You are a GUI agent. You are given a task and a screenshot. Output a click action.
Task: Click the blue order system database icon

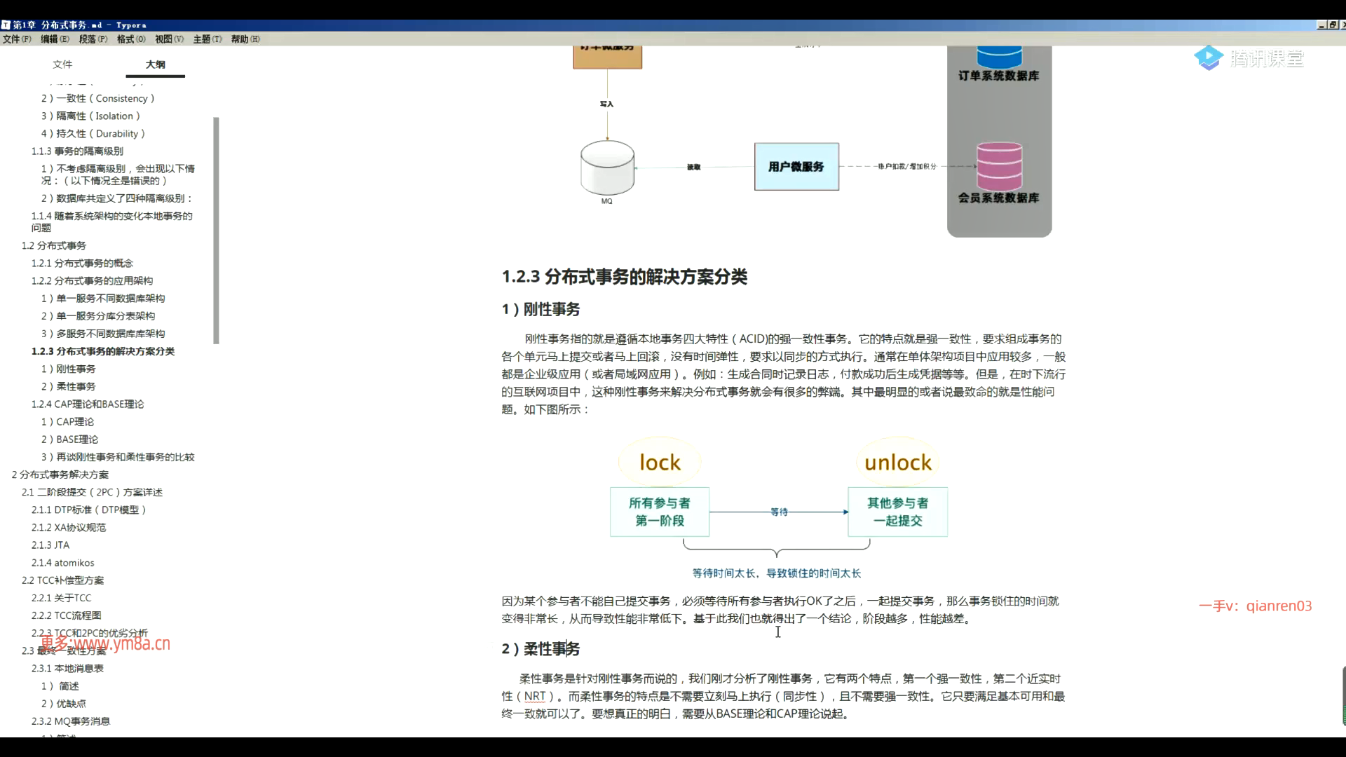(x=999, y=56)
